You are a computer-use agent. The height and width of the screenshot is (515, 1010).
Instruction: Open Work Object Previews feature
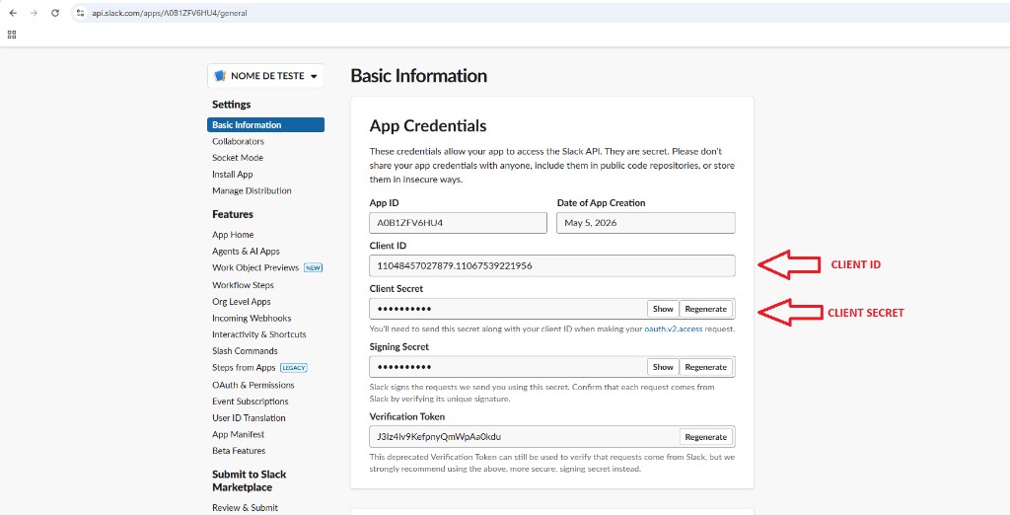(x=255, y=267)
